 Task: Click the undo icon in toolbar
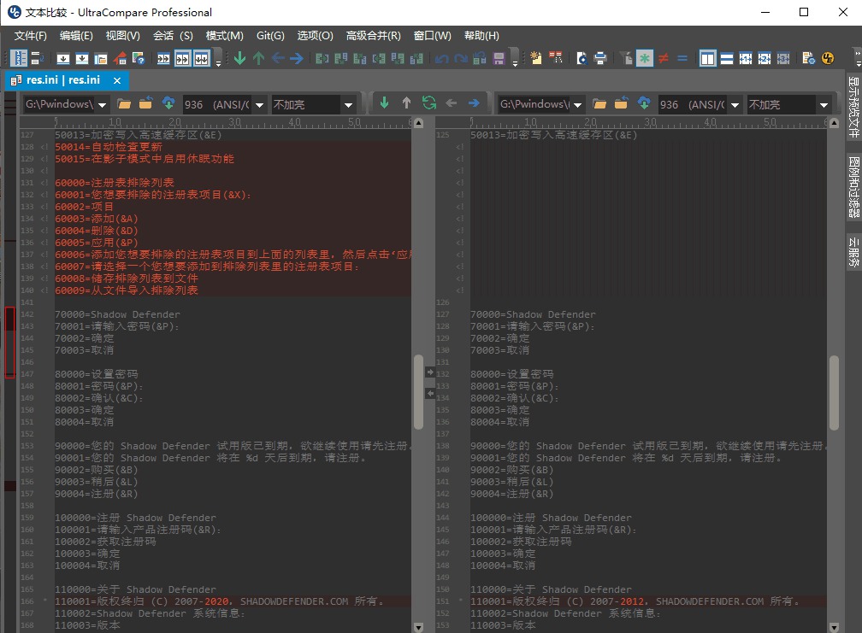point(441,57)
